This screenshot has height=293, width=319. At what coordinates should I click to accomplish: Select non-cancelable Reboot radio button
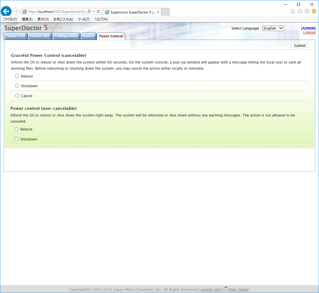click(x=16, y=129)
